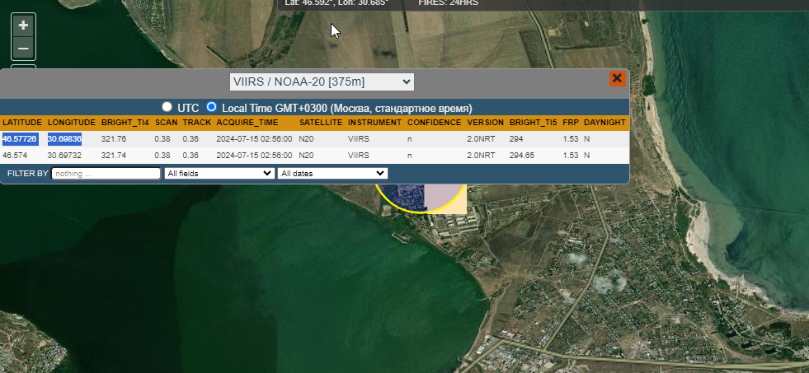Click the Filter By text input
809x373 pixels.
pyautogui.click(x=106, y=174)
